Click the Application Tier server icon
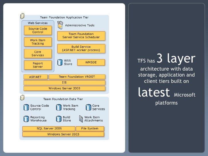The image size is (208, 156). tap(22, 16)
